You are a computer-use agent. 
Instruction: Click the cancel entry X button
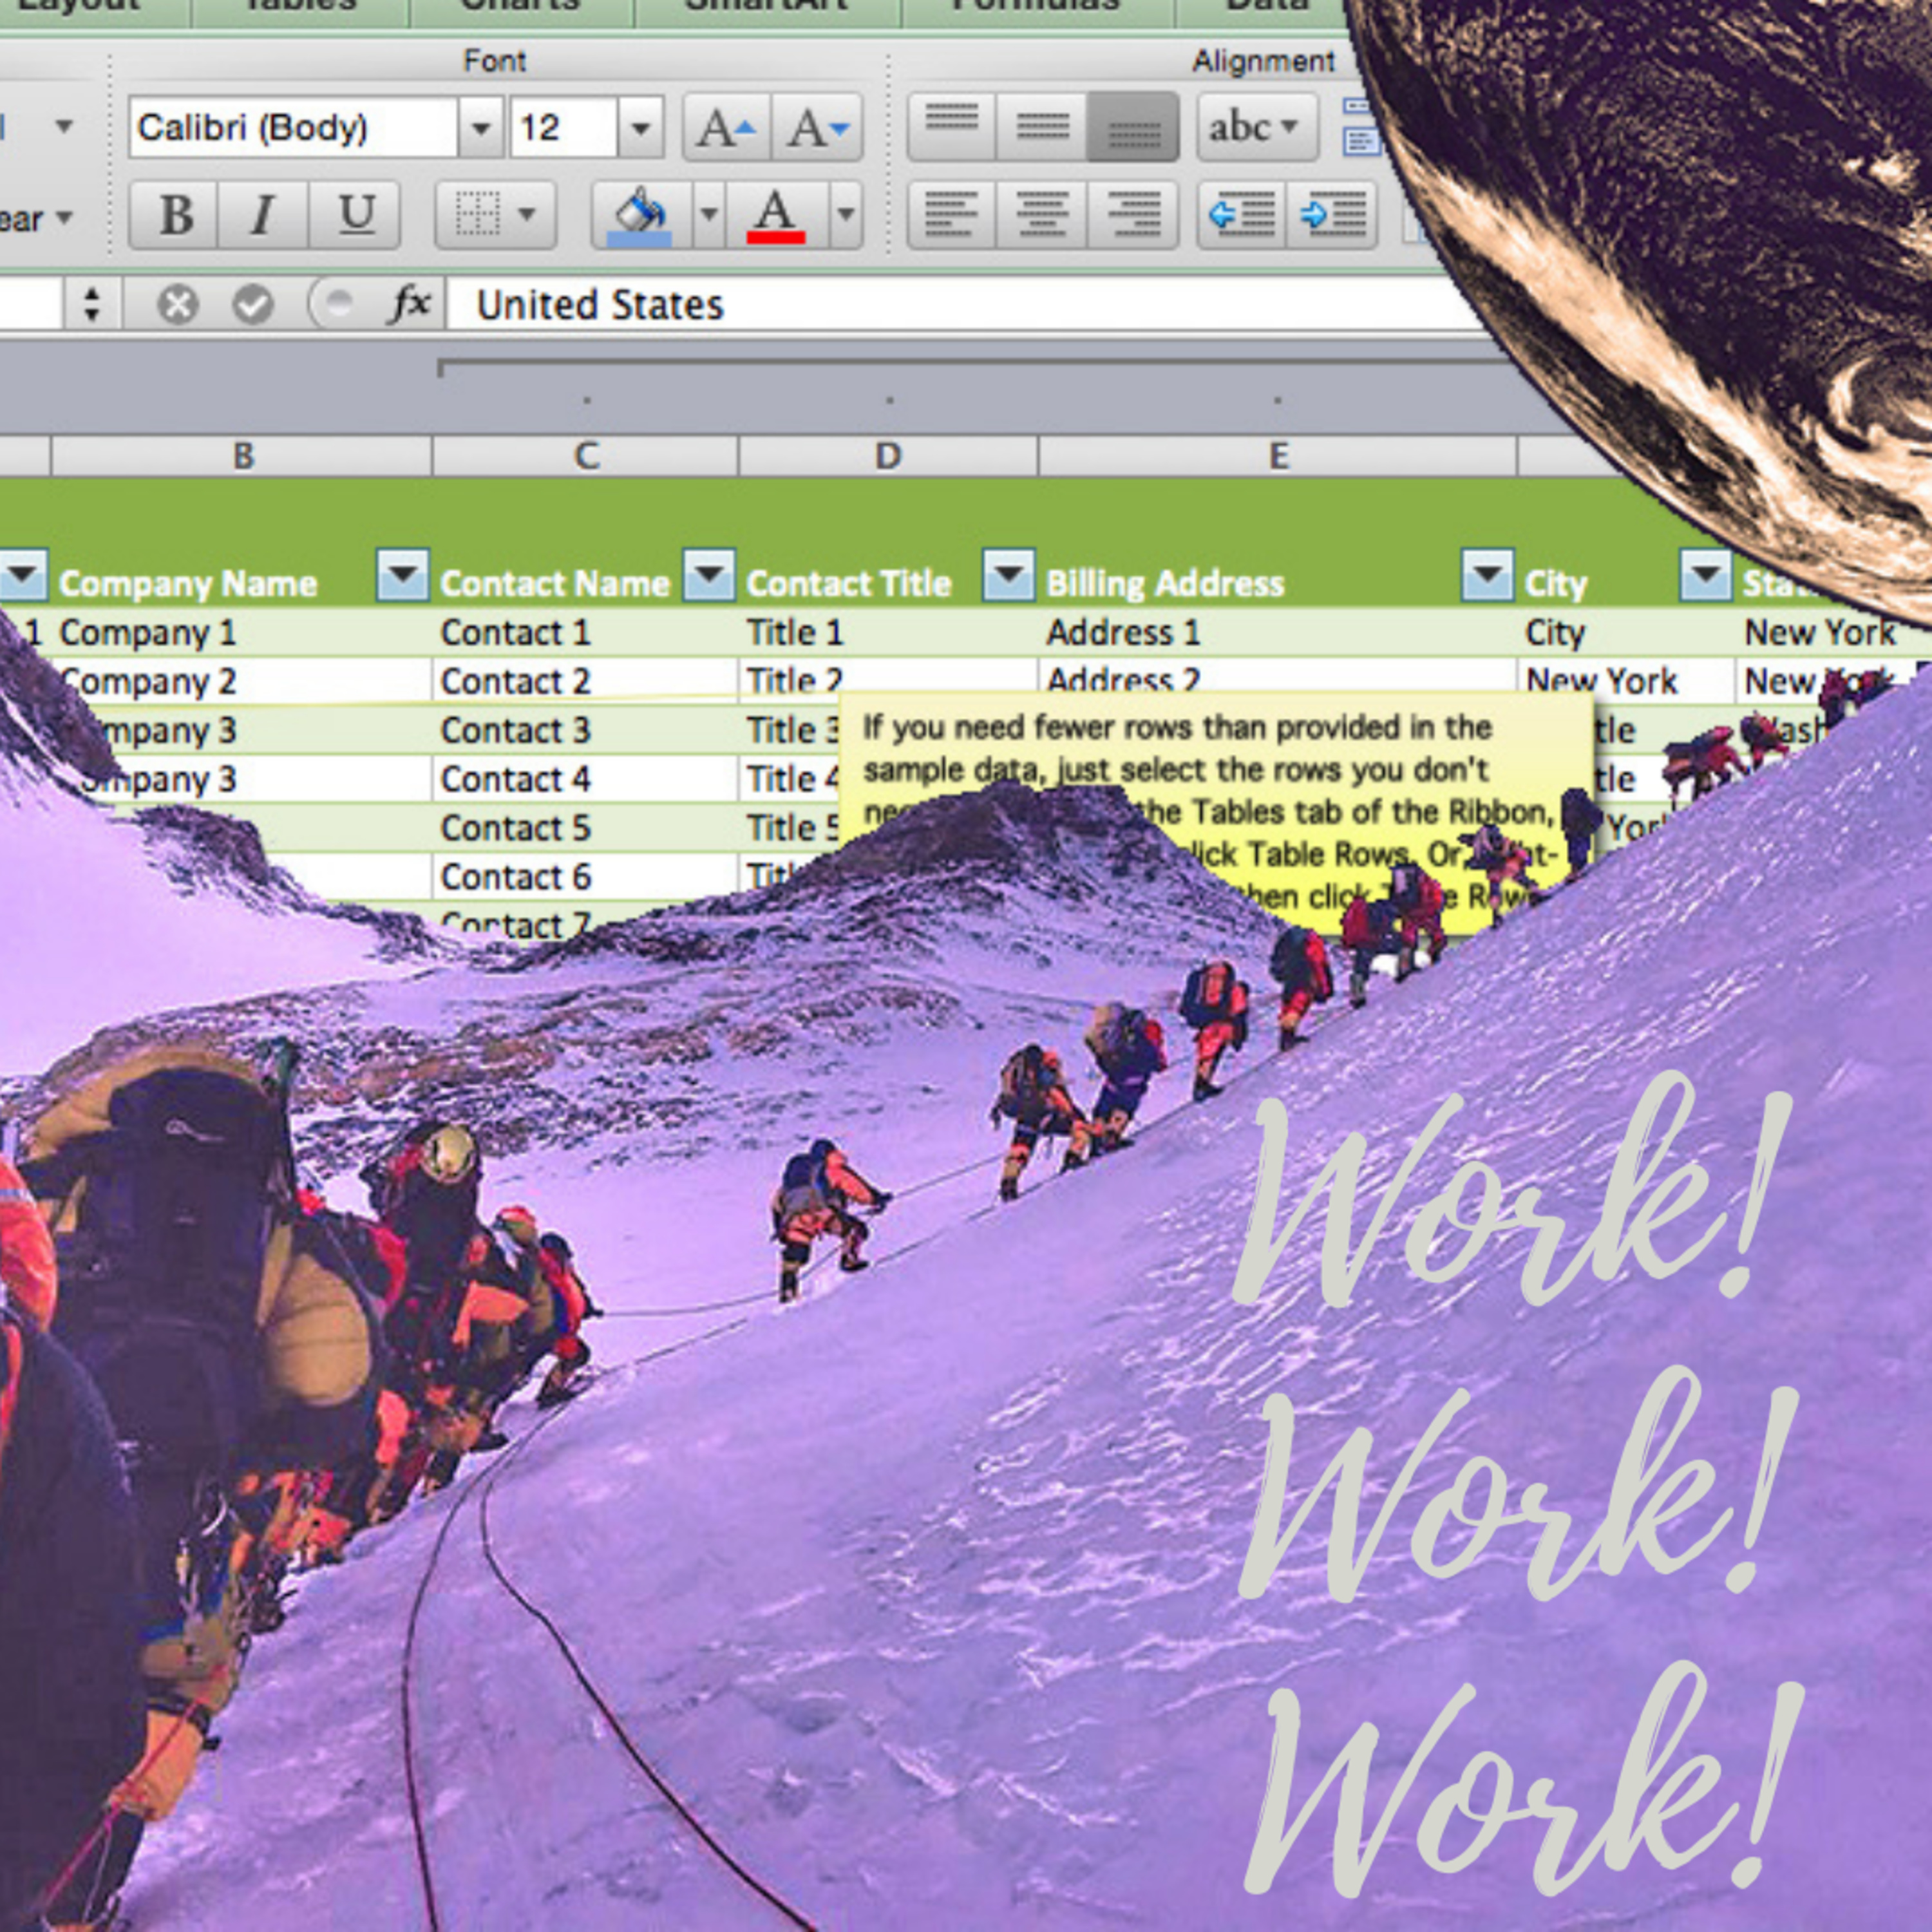tap(178, 304)
